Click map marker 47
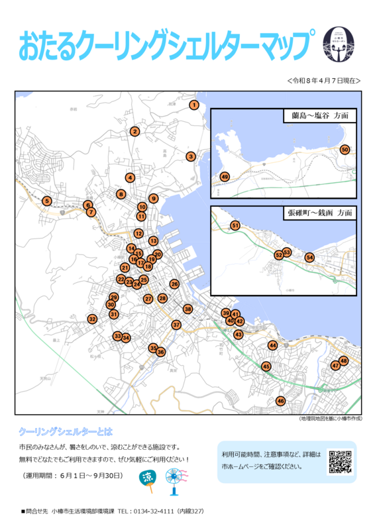The image size is (375, 530). (335, 366)
